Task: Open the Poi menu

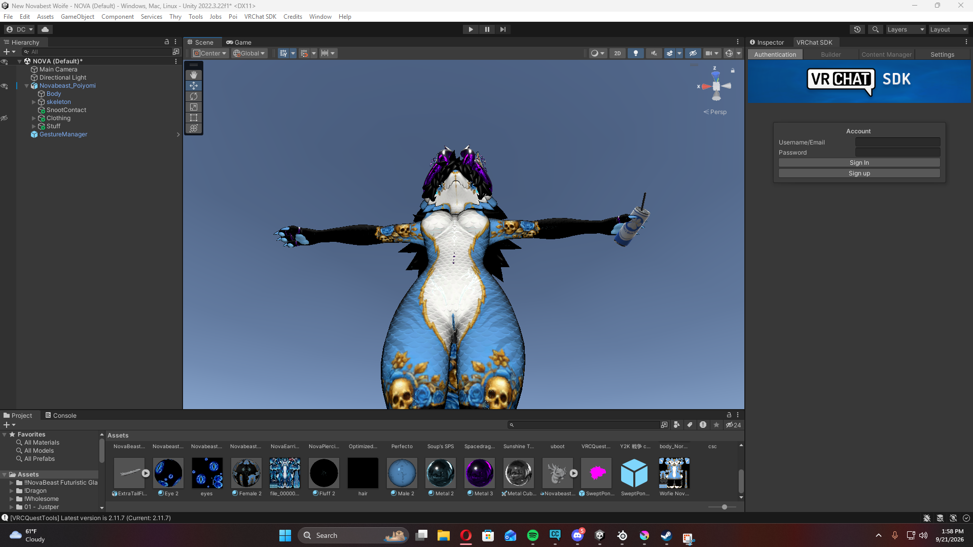Action: coord(233,17)
